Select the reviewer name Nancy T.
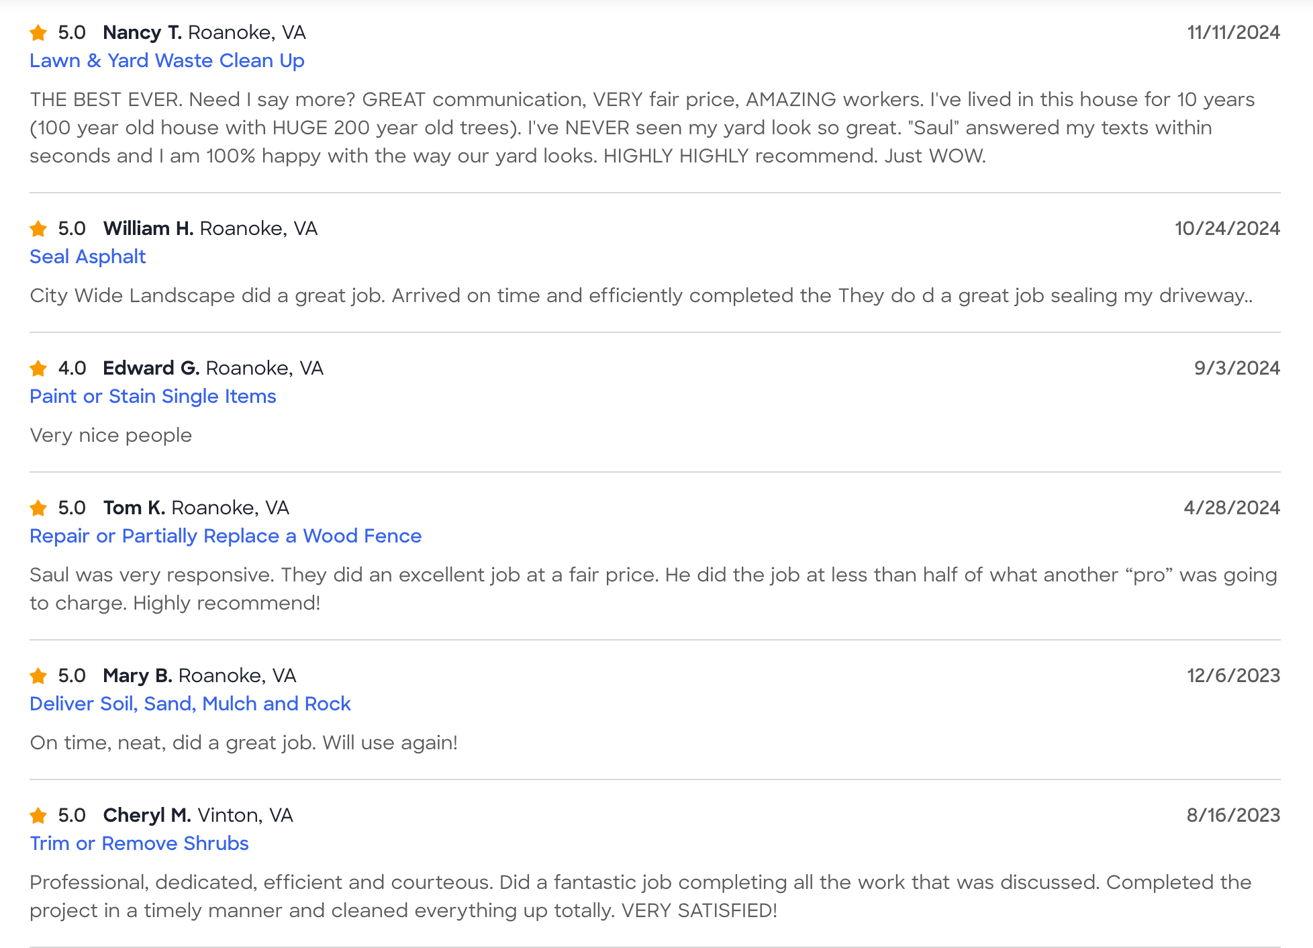 click(x=142, y=32)
